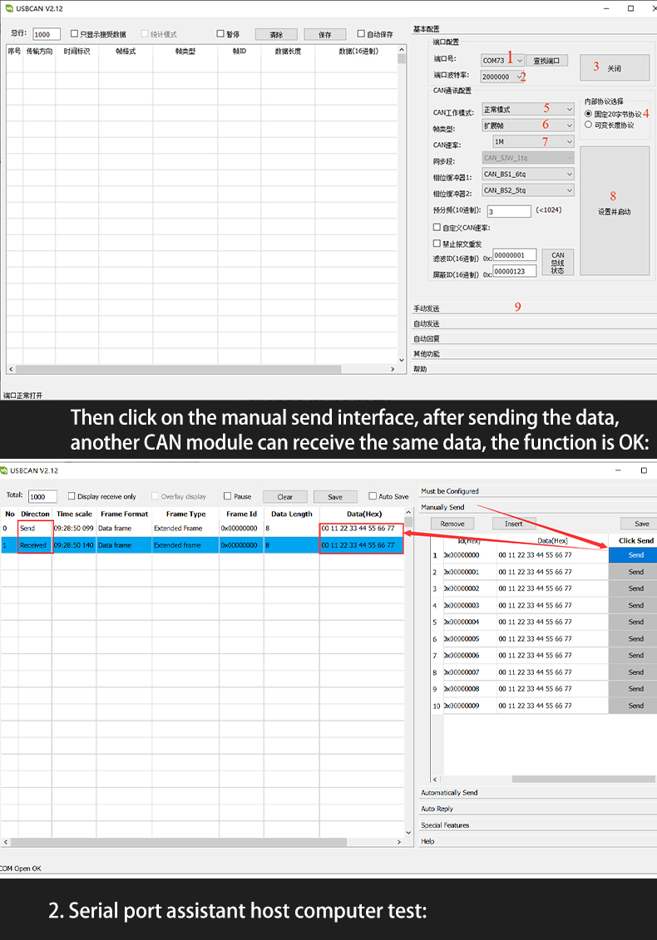Open 'Automatically Send' section
The width and height of the screenshot is (657, 940).
point(537,793)
